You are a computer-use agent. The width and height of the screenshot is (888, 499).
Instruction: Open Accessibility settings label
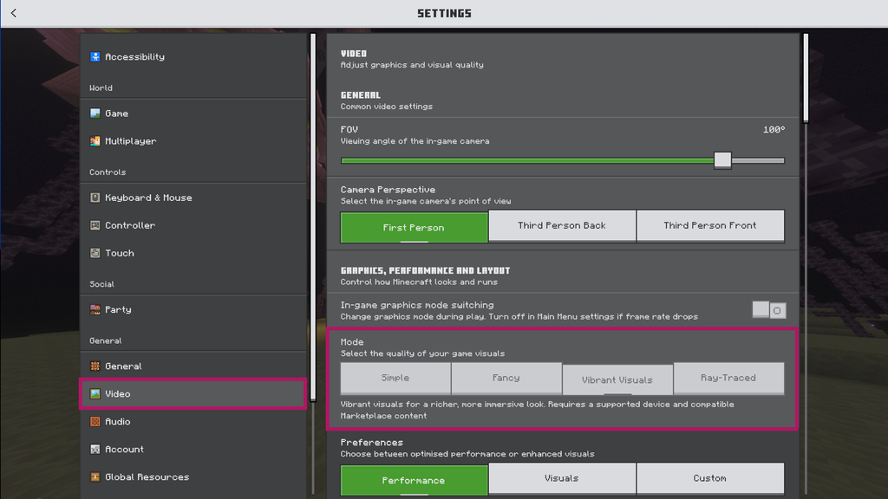click(134, 56)
